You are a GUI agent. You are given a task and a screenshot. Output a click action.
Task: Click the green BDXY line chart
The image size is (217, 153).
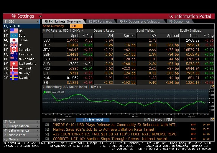[x=125, y=101]
